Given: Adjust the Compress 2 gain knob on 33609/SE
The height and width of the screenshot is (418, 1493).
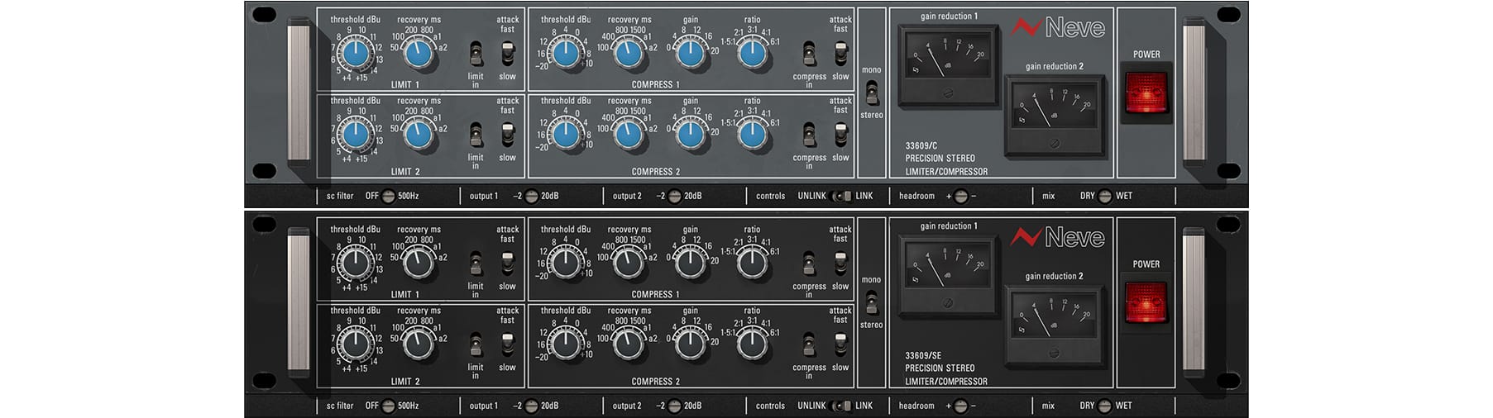Looking at the screenshot, I should tap(691, 344).
